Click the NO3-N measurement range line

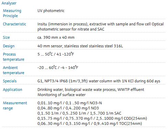pos(70,103)
